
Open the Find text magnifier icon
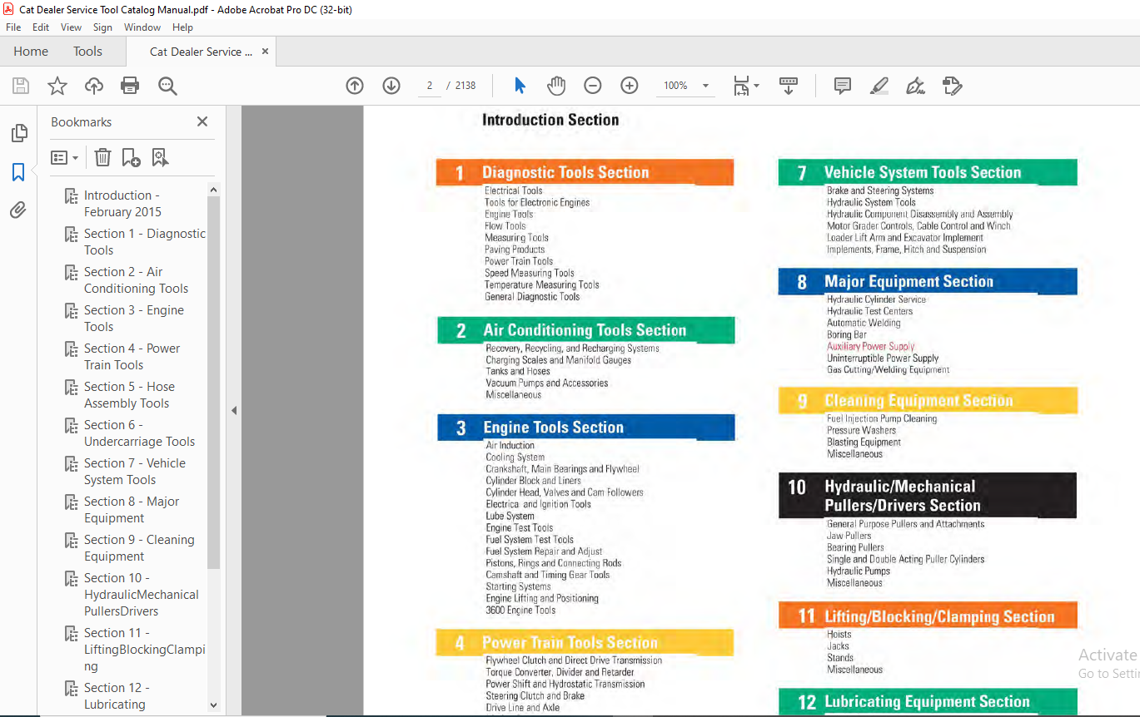(x=167, y=86)
